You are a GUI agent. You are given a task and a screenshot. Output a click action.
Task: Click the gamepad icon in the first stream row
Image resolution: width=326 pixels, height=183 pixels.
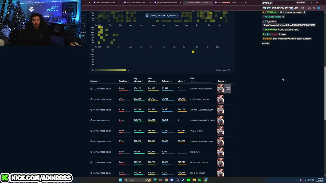point(228,89)
